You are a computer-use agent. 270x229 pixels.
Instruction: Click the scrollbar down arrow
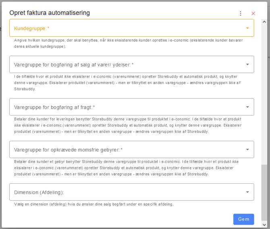click(x=264, y=225)
